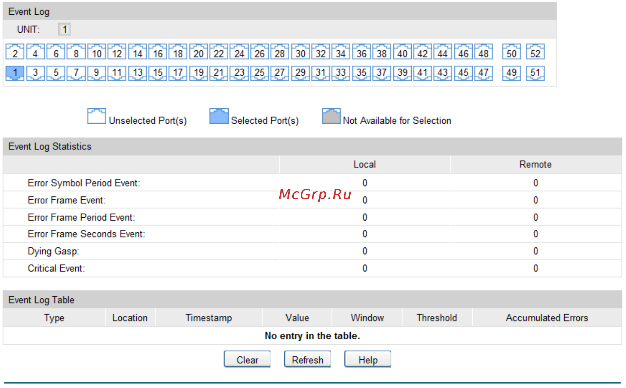626x388 pixels.
Task: Deselect the highlighted port 1
Action: [x=15, y=73]
